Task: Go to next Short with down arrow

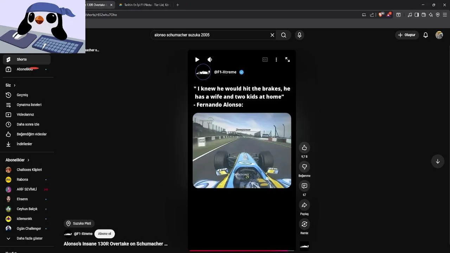Action: tap(438, 161)
